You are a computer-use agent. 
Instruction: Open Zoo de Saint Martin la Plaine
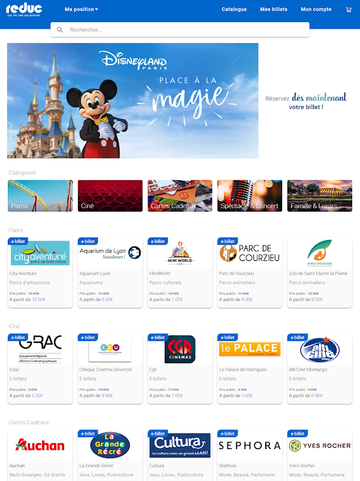point(318,274)
